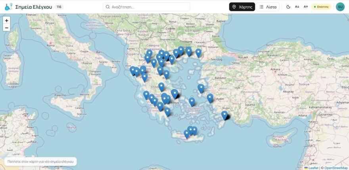Zoom out the map with the minus button
This screenshot has height=170, width=349.
click(x=7, y=28)
